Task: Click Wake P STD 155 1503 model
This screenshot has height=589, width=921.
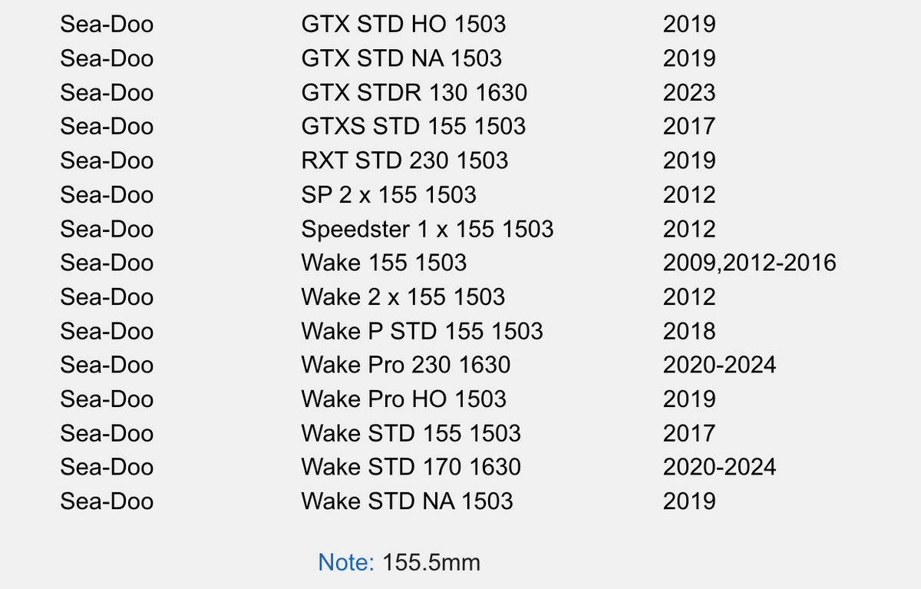Action: coord(421,331)
